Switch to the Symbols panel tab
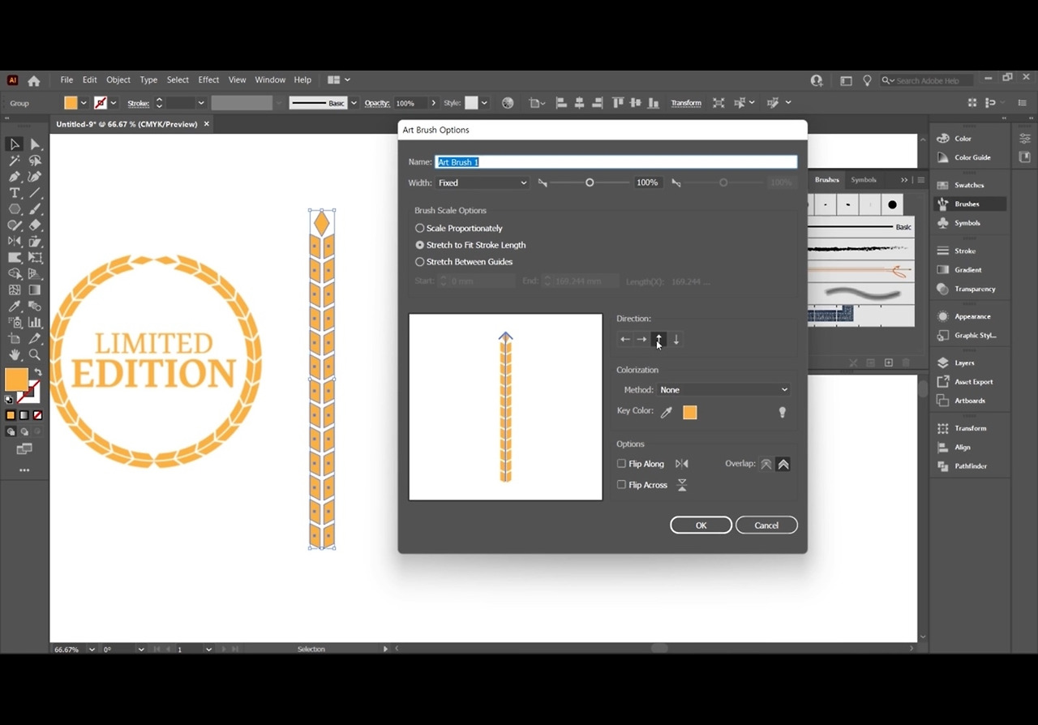Screen dimensions: 1038x725 click(864, 180)
